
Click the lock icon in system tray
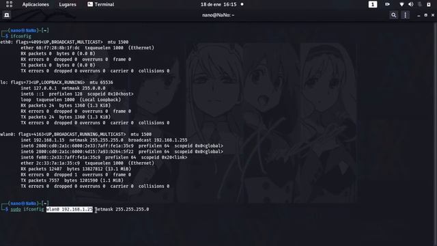coord(429,5)
